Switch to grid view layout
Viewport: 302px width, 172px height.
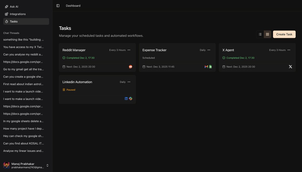267,34
